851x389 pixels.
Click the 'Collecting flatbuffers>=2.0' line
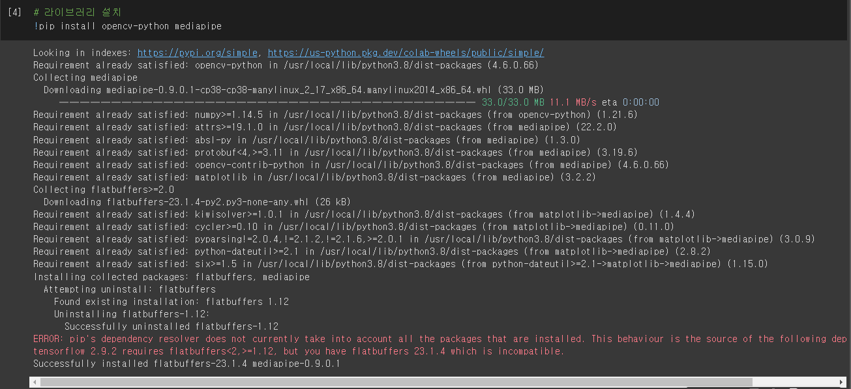104,189
